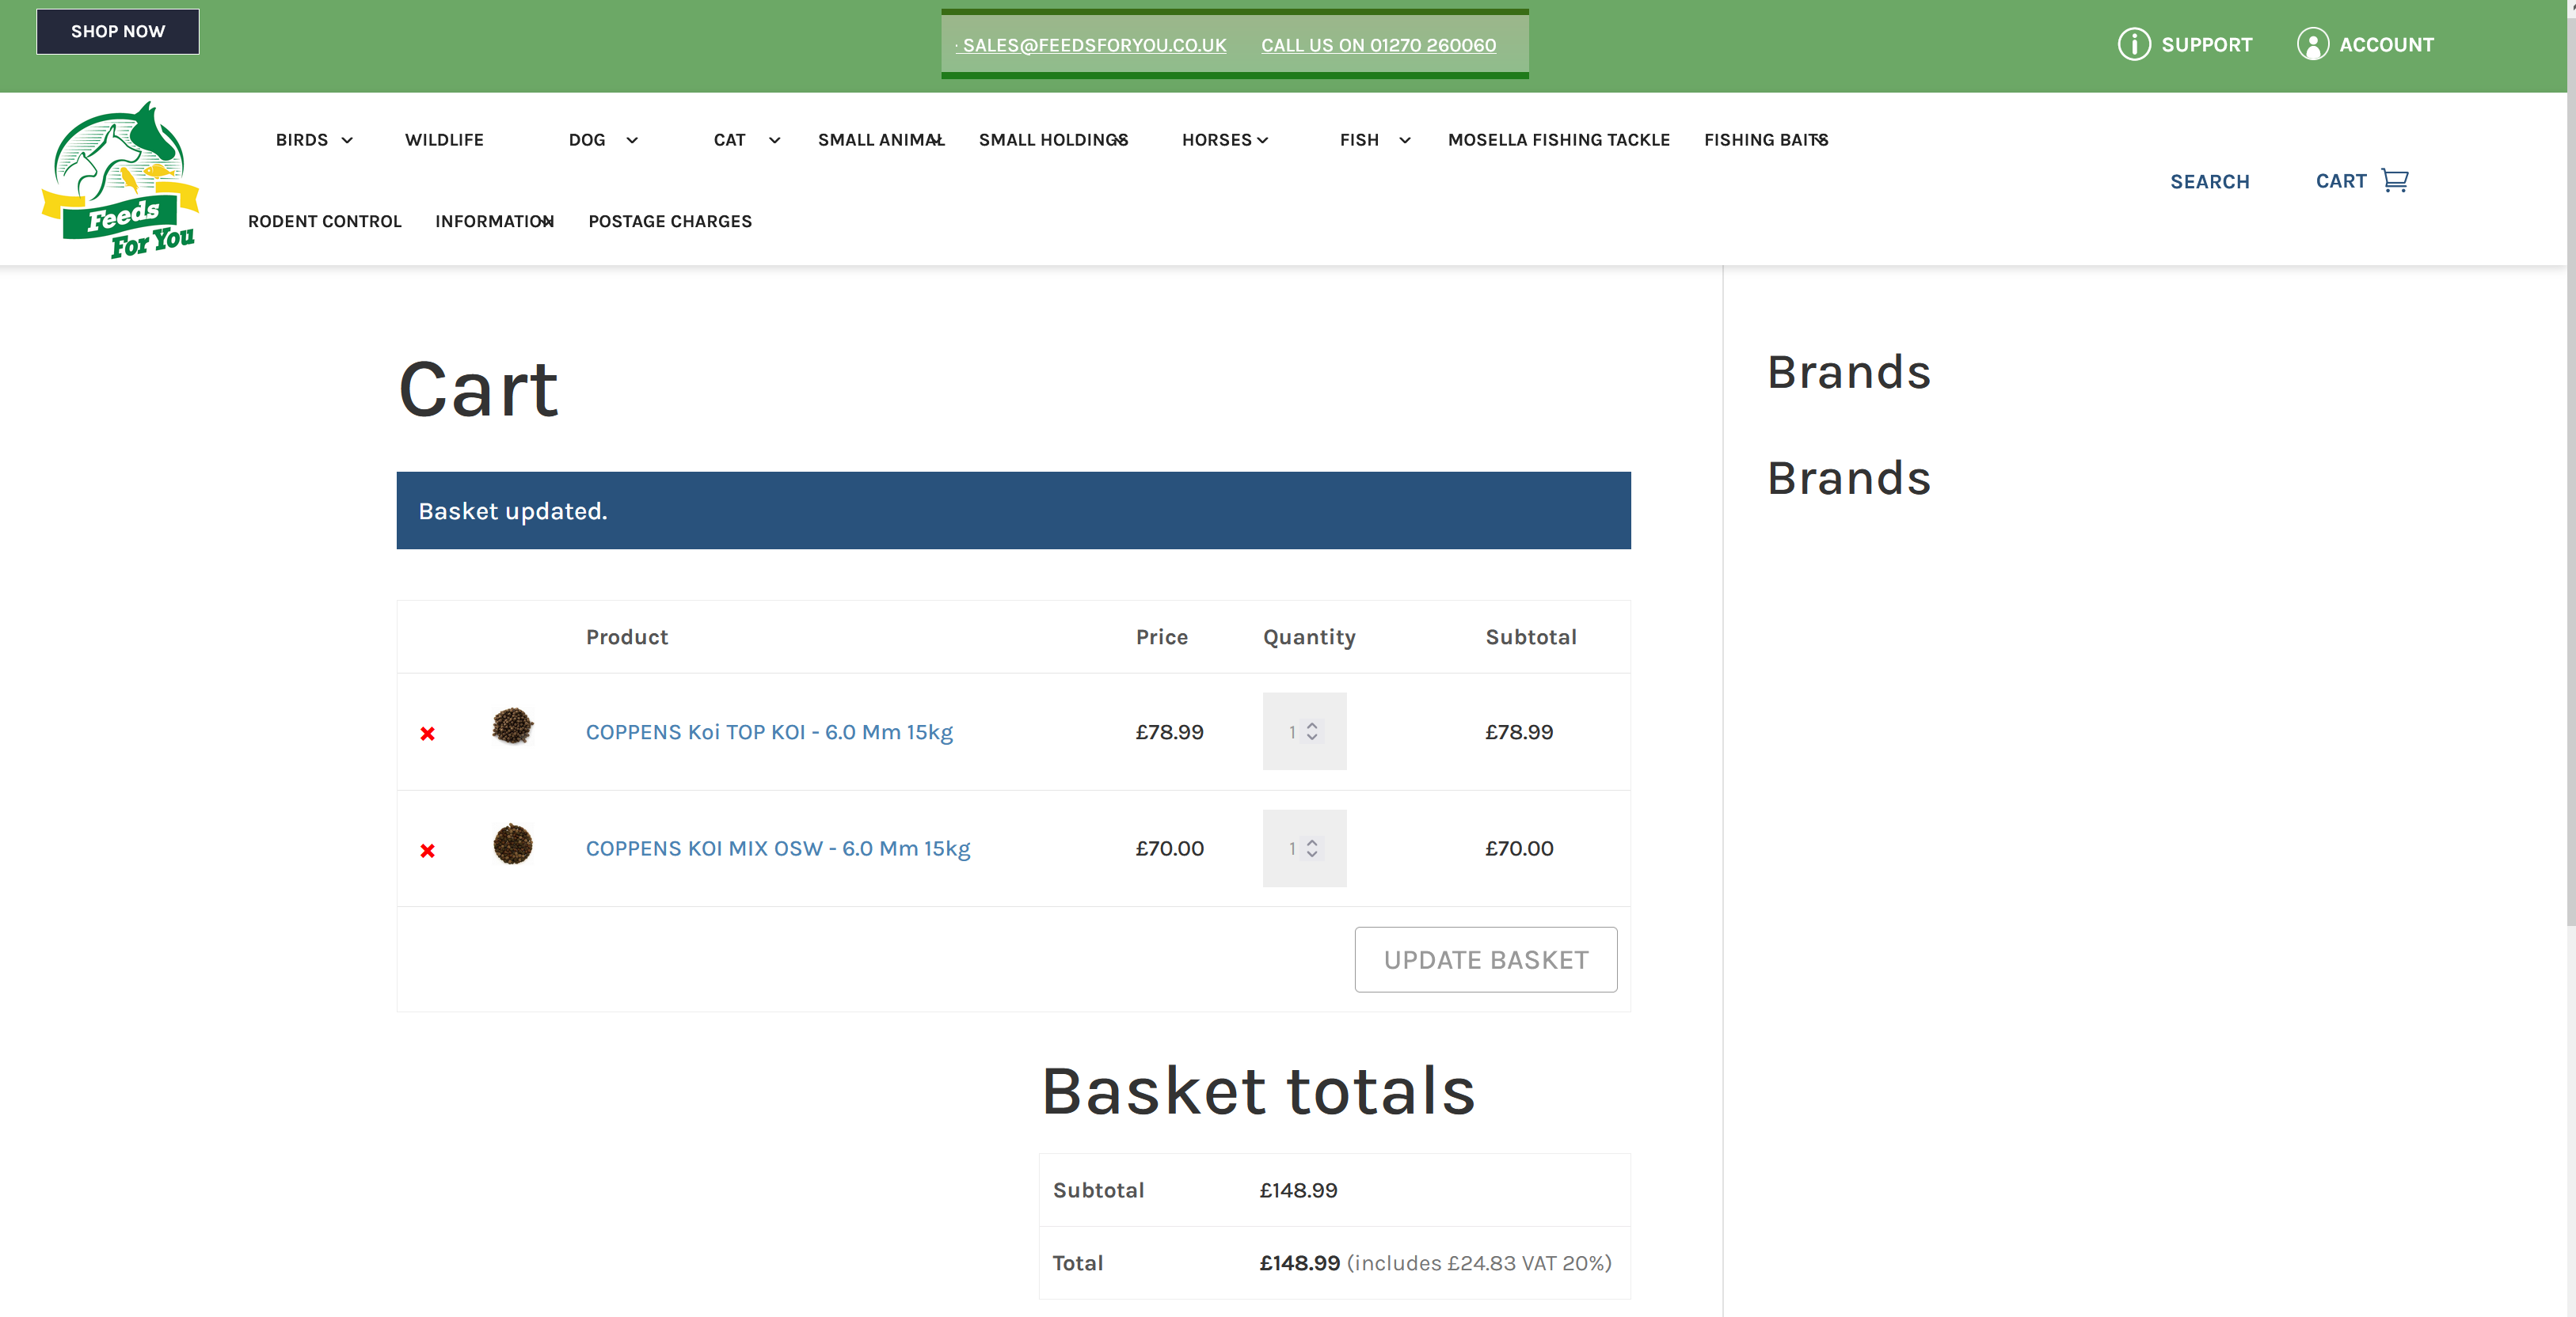
Task: Click the Shop Now button
Action: (118, 31)
